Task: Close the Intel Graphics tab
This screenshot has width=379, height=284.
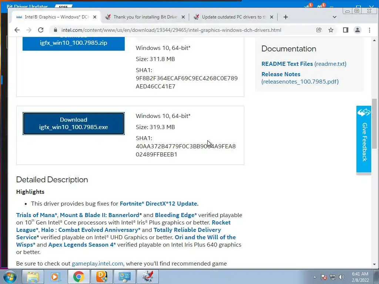Action: (x=95, y=17)
